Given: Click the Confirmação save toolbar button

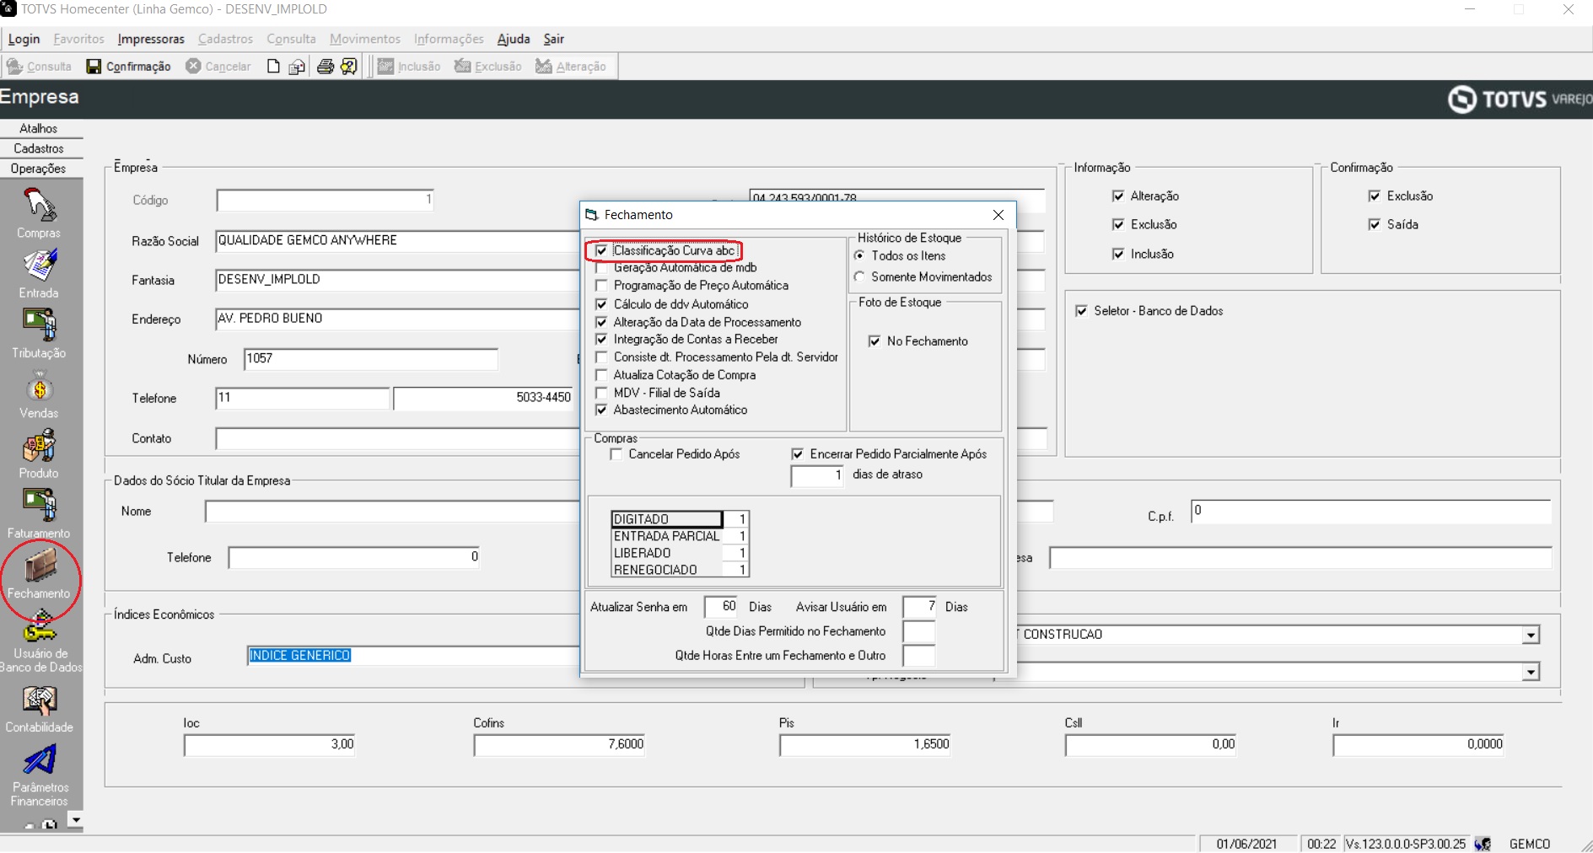Looking at the screenshot, I should point(129,67).
